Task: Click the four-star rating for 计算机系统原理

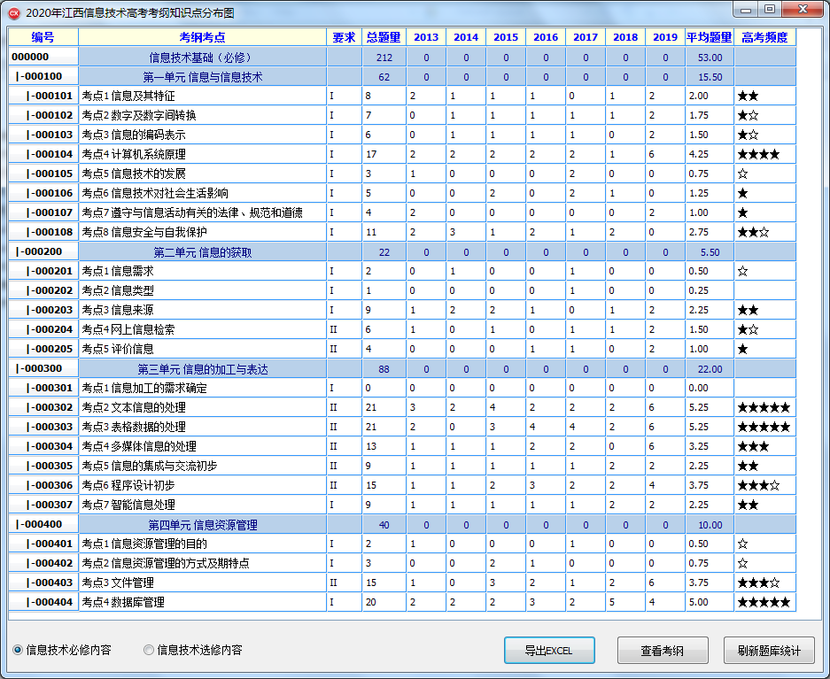Action: click(x=758, y=154)
